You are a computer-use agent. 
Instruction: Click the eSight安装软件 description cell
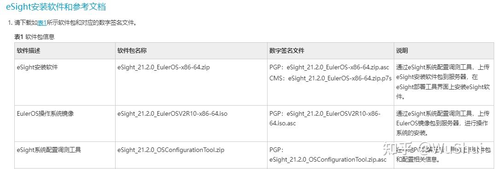(37, 67)
